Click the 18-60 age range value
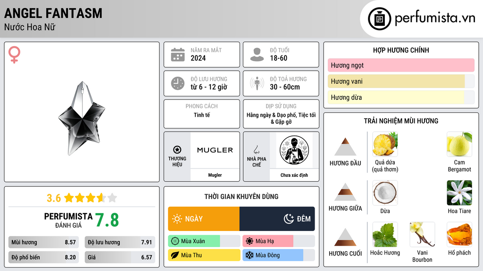Screen dimensions: 483x271 (x=278, y=58)
